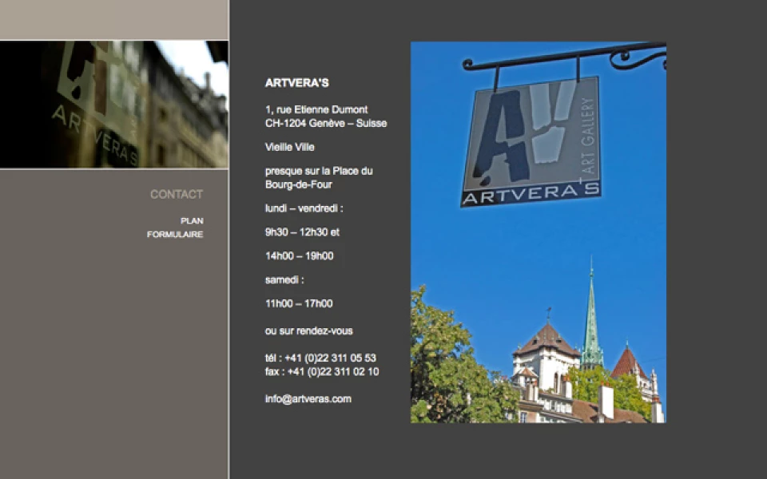
Task: Select the 'lundi – vendredi :' text
Action: pos(304,208)
